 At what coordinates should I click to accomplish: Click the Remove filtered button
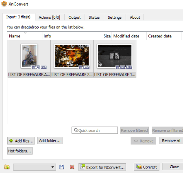pyautogui.click(x=135, y=130)
